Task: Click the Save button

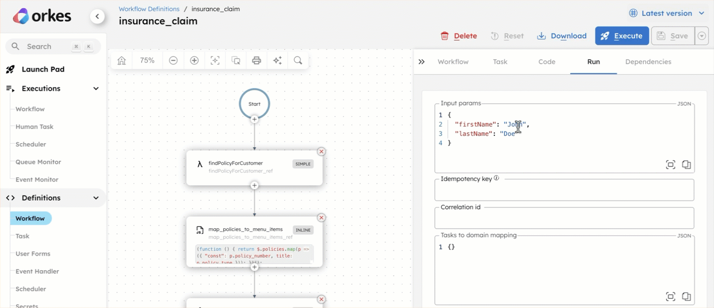Action: point(673,36)
